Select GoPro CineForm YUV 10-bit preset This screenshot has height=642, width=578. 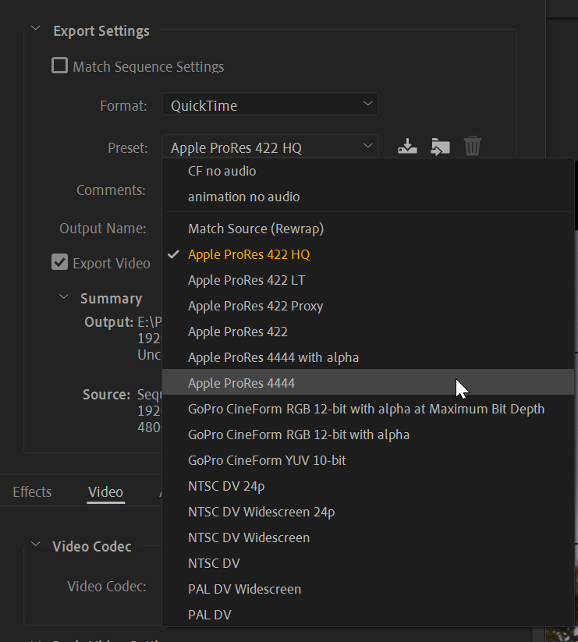click(x=267, y=460)
